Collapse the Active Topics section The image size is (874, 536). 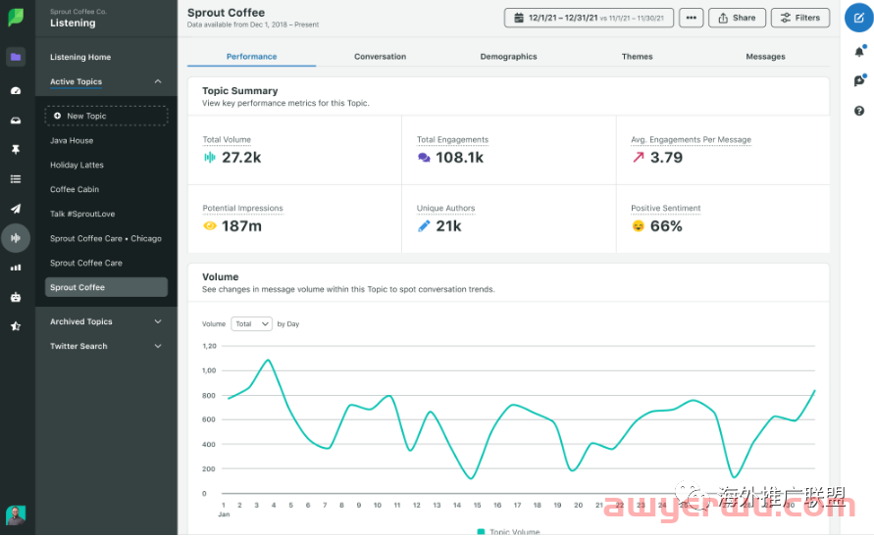[158, 81]
